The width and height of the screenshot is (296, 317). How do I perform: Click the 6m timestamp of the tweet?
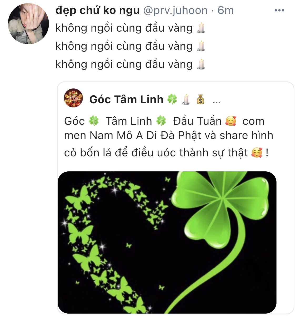pyautogui.click(x=226, y=11)
